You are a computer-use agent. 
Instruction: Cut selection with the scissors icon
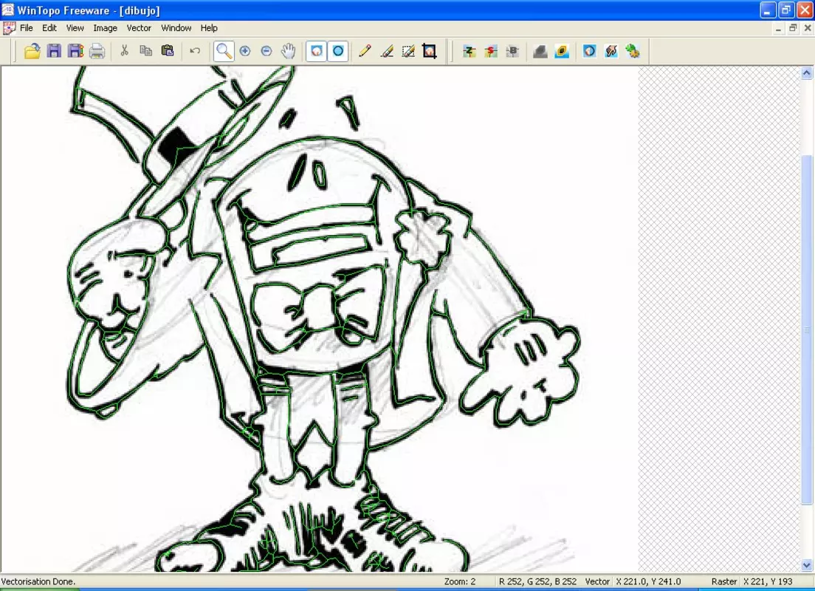(x=124, y=51)
